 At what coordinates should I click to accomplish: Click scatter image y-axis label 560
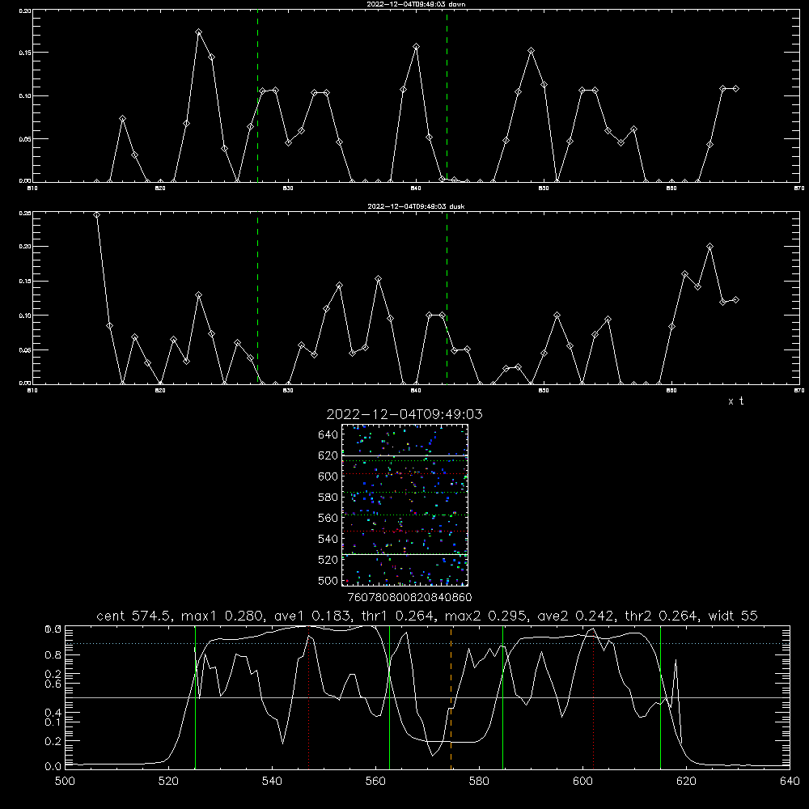pos(328,518)
